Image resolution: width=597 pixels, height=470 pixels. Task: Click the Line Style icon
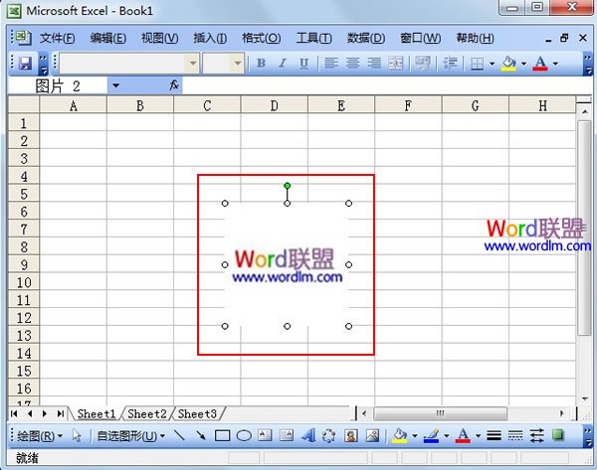coord(494,436)
